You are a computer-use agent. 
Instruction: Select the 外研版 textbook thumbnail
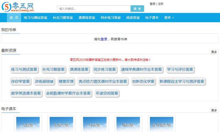(x=94, y=124)
